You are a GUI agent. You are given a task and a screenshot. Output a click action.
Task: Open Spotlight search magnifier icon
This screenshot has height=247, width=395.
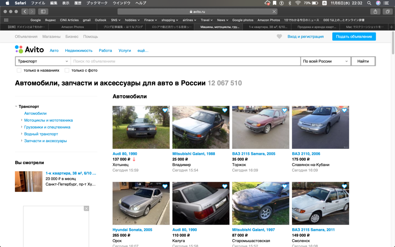click(369, 3)
